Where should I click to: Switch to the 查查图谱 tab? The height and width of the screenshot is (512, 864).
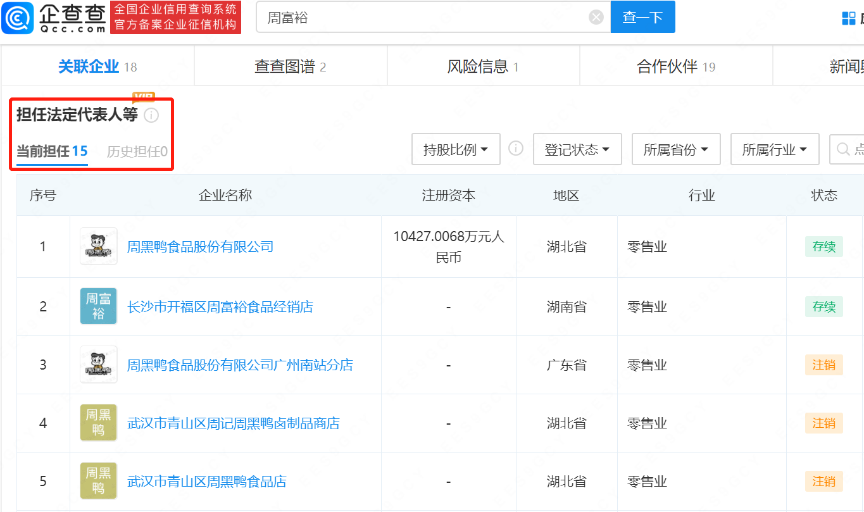pyautogui.click(x=290, y=66)
